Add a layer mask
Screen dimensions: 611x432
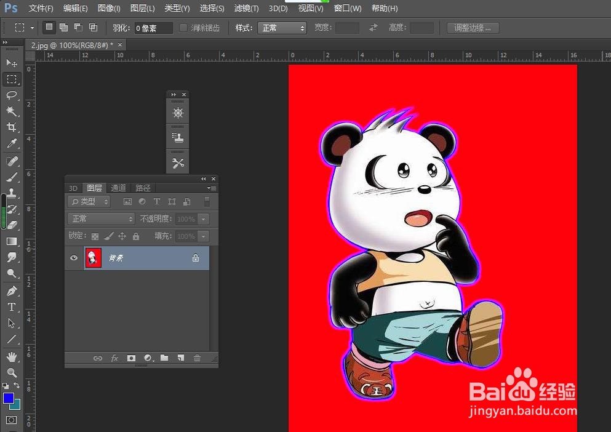(x=131, y=358)
